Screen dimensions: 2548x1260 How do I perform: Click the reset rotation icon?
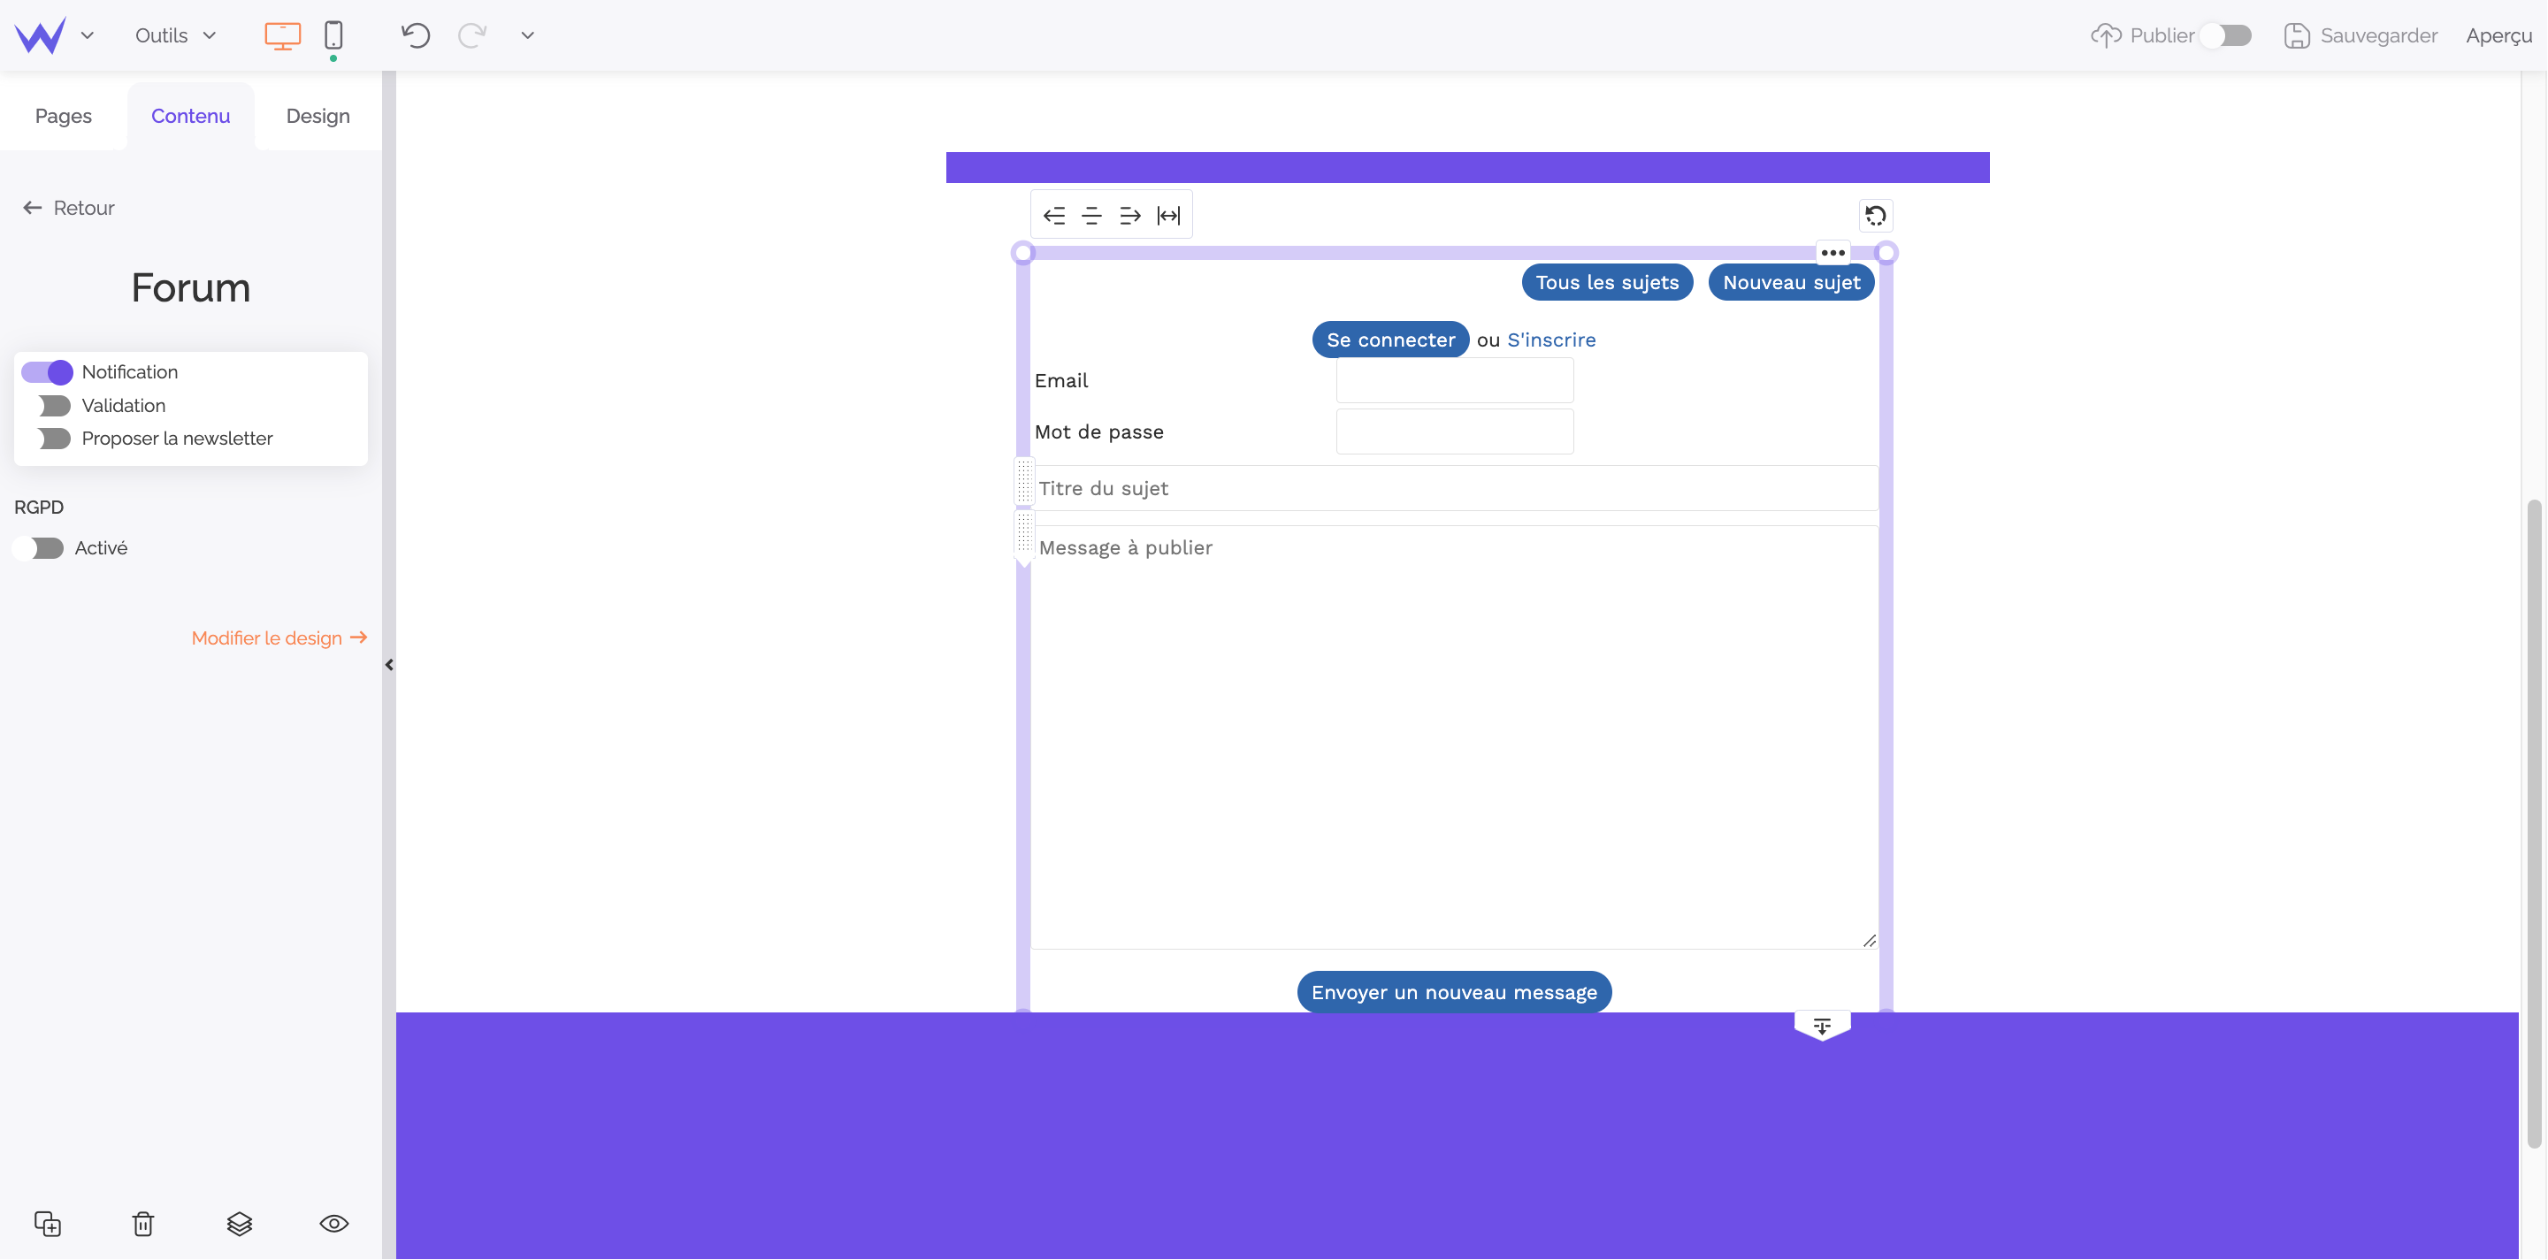(1875, 216)
